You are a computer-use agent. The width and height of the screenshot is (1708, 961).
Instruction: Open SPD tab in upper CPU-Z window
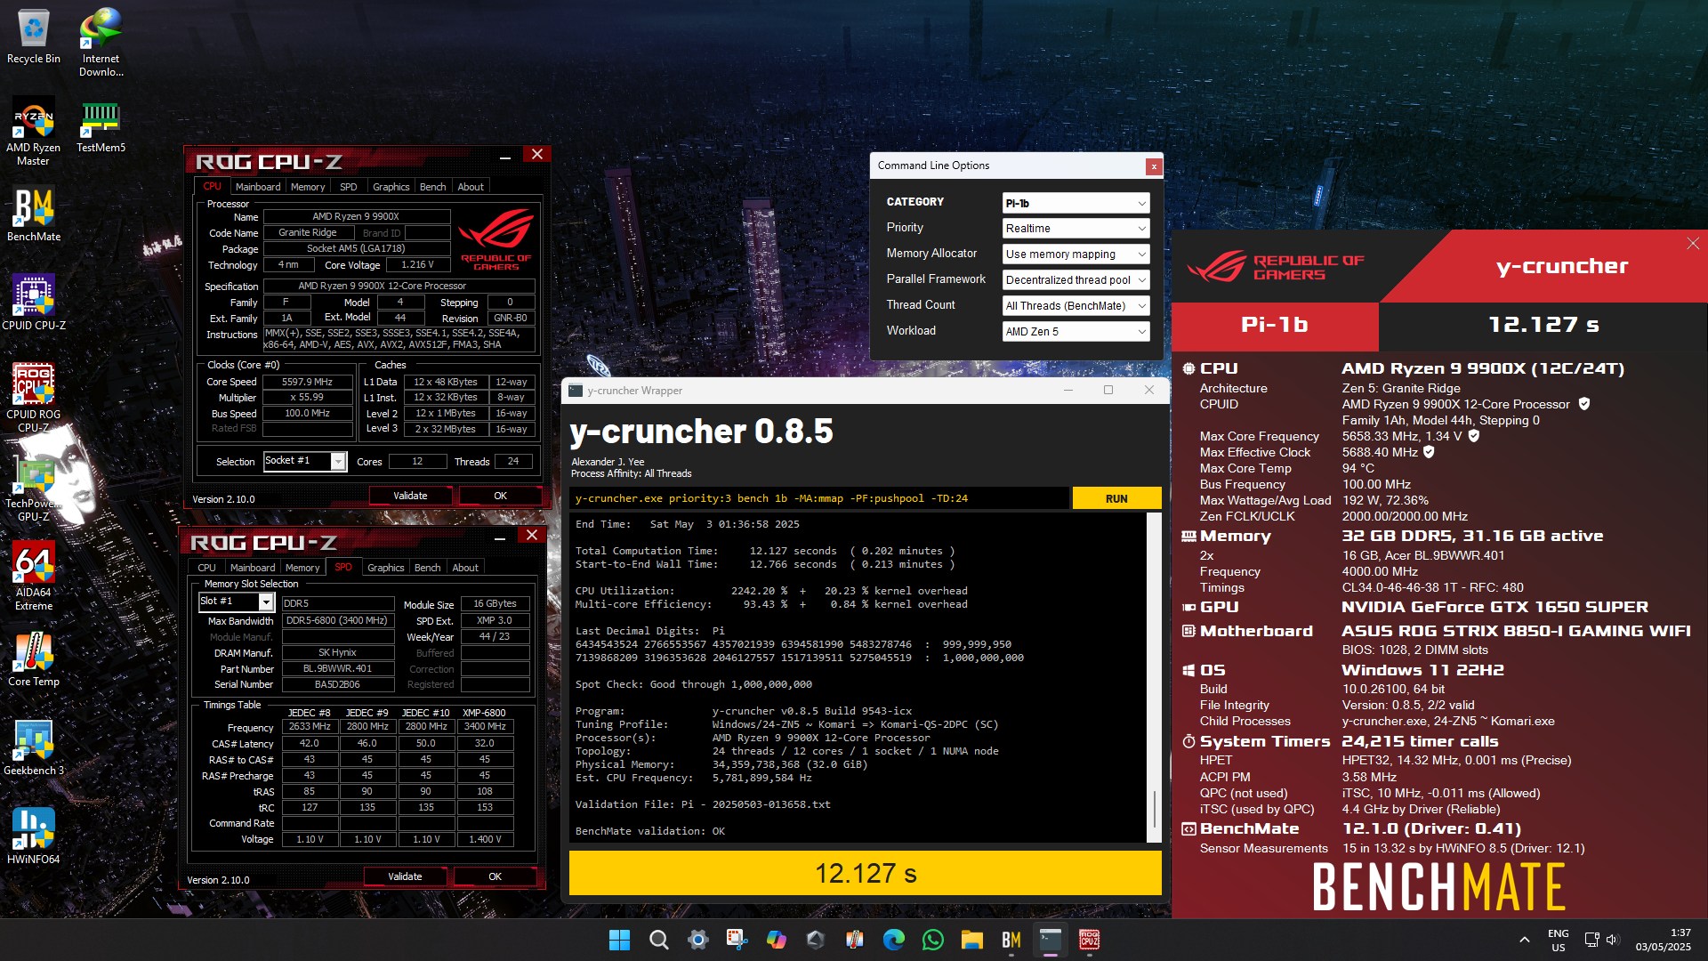[348, 187]
